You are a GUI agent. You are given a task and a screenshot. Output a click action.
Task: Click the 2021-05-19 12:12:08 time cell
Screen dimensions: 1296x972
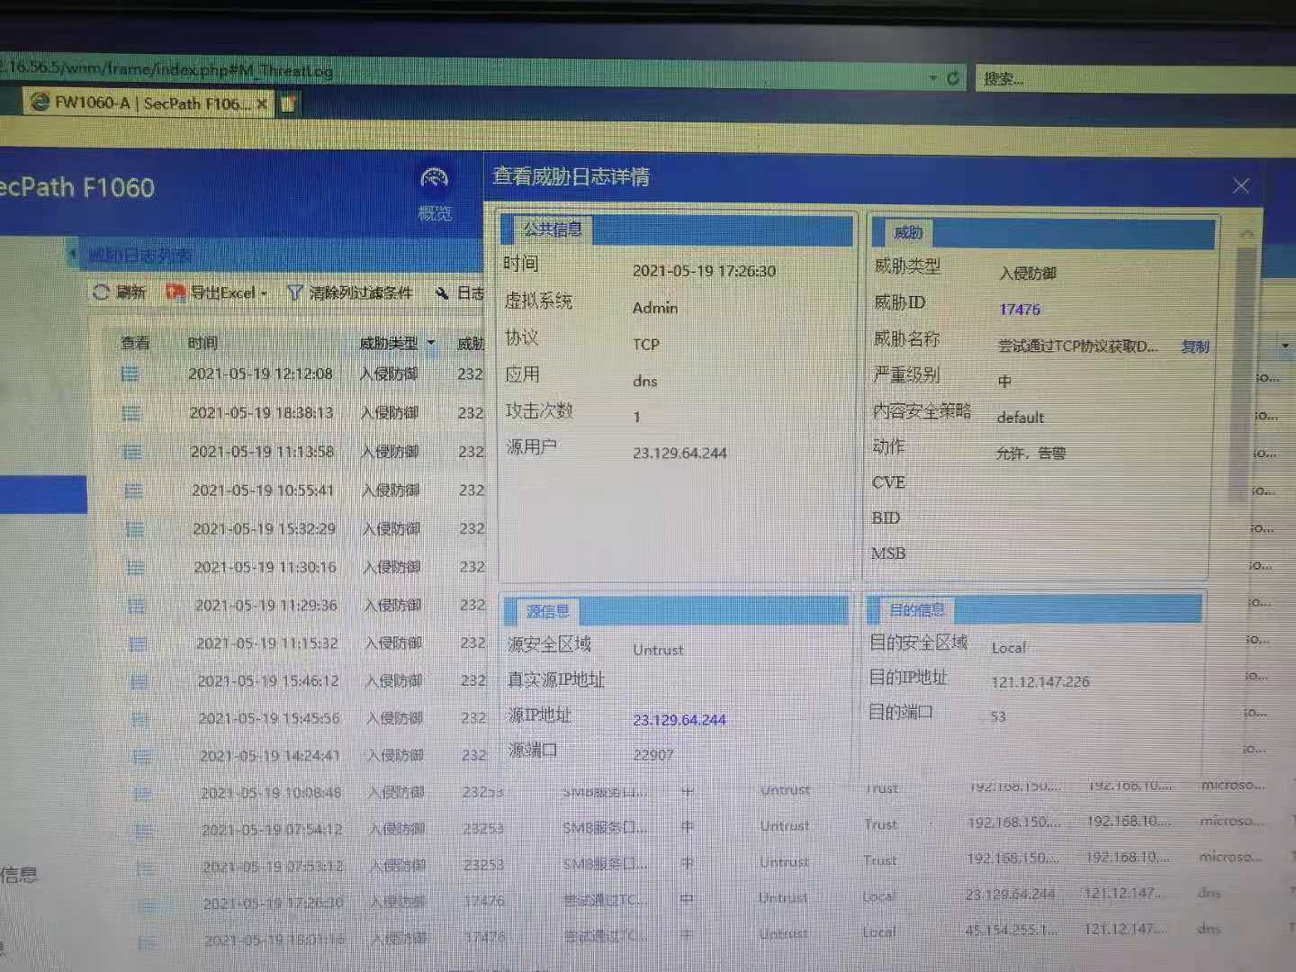coord(260,373)
